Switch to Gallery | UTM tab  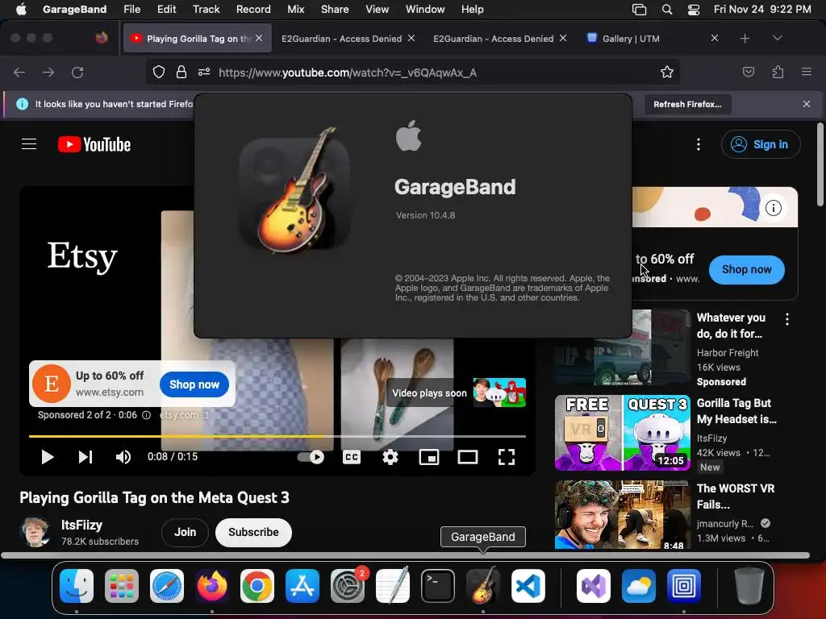point(631,39)
